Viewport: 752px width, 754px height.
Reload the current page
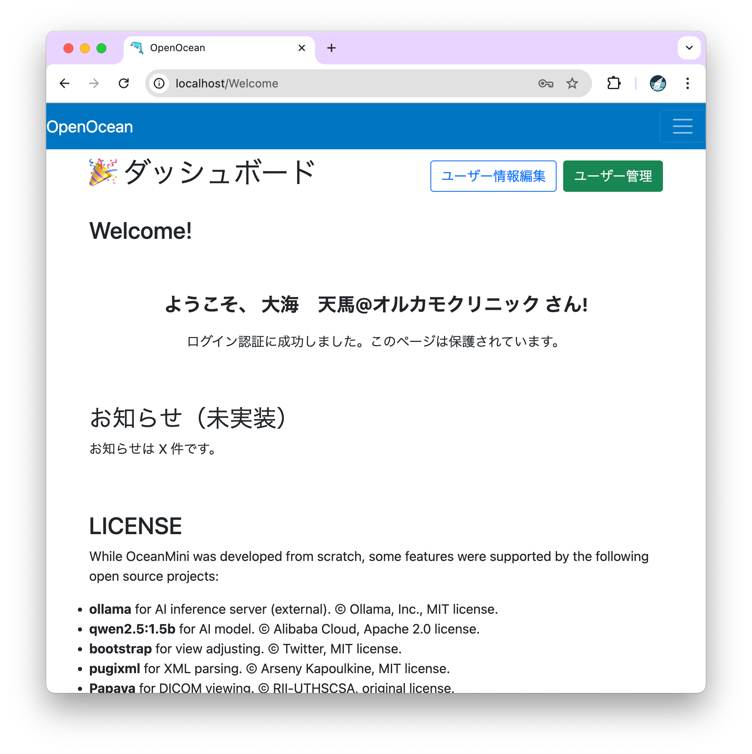(124, 84)
